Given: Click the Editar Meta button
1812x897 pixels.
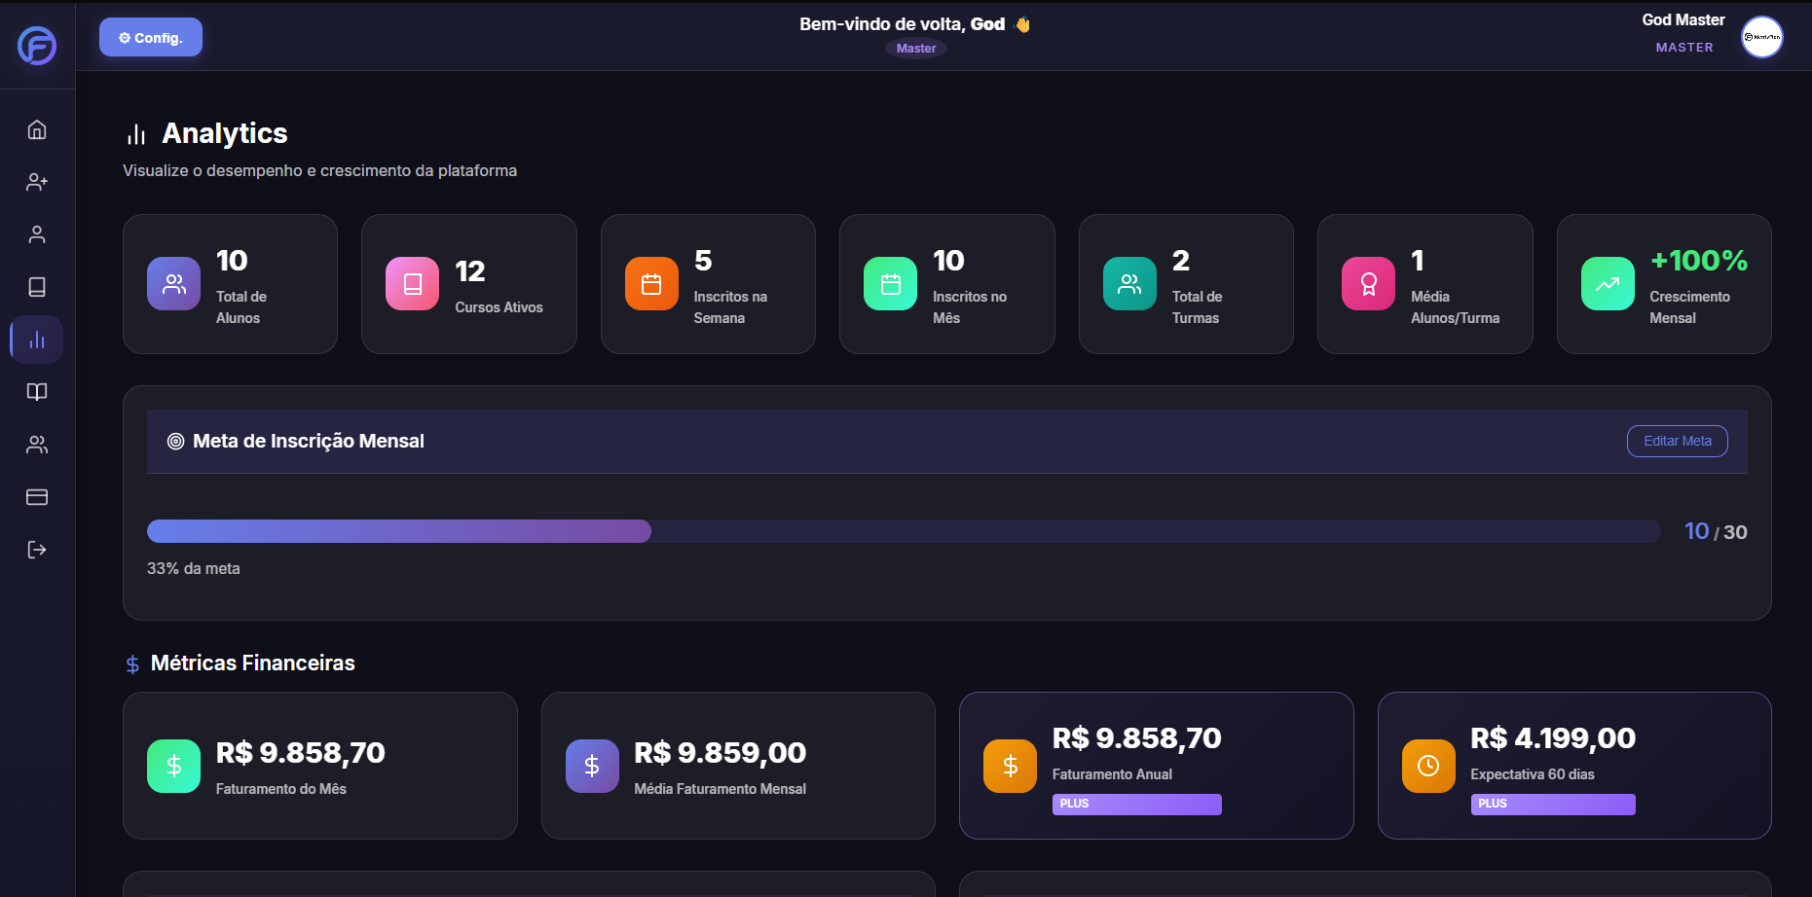Looking at the screenshot, I should point(1677,441).
